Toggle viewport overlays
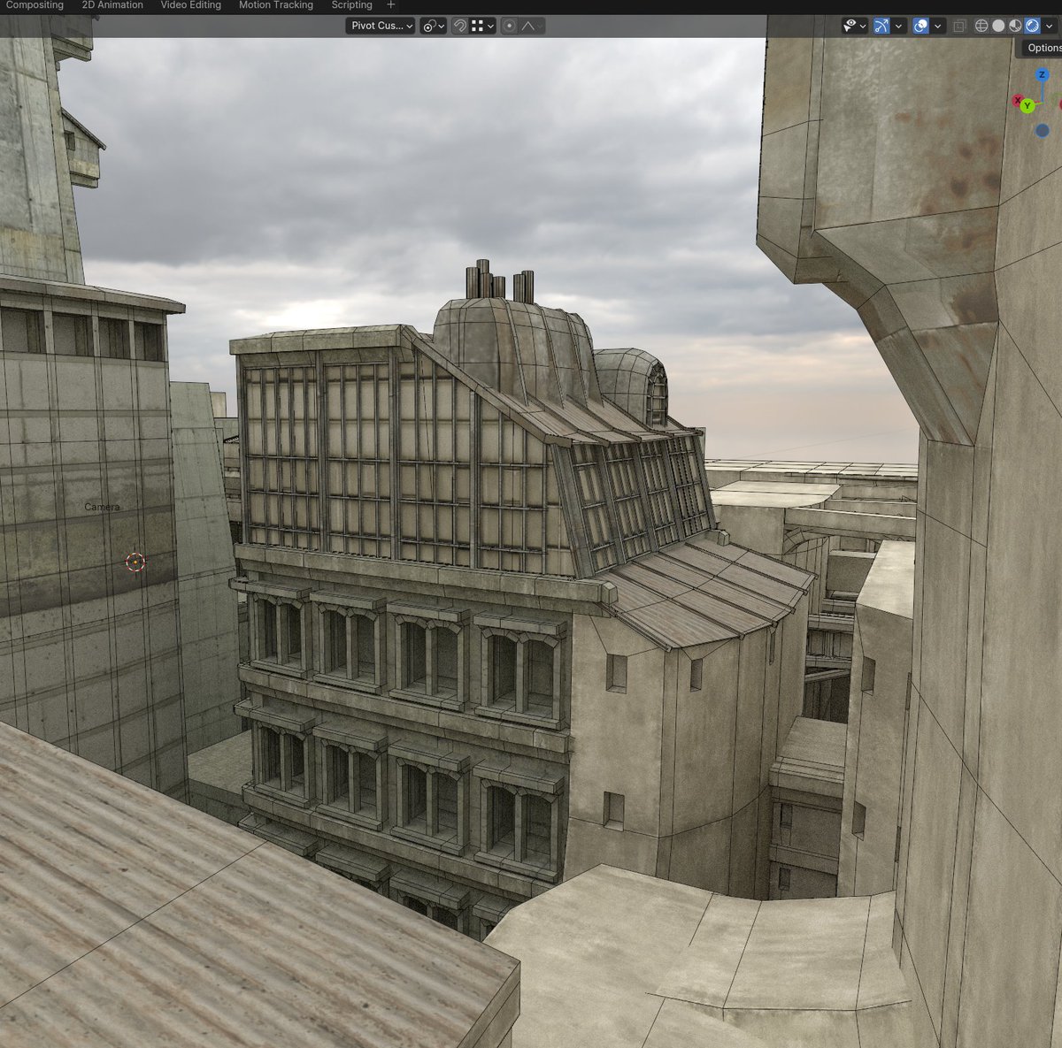 click(920, 26)
